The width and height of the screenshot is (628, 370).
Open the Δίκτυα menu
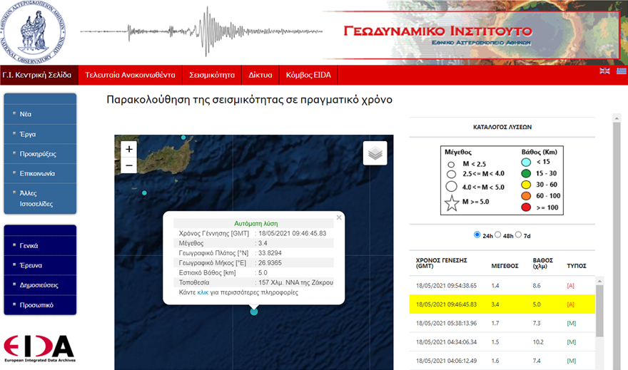click(260, 74)
